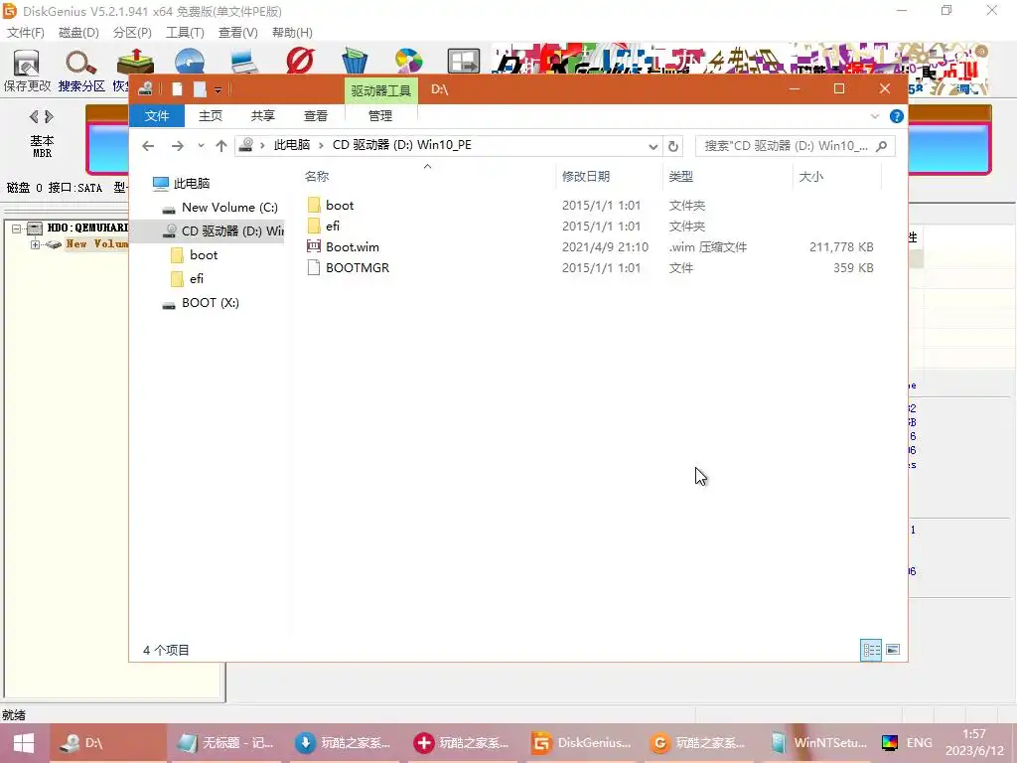Click DiskGenius recover files box-with-arrow icon
Viewport: 1017px width, 763px height.
134,62
